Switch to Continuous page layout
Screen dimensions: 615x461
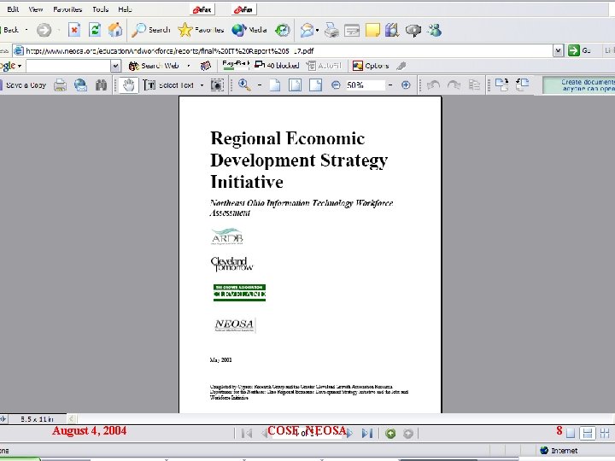point(588,433)
